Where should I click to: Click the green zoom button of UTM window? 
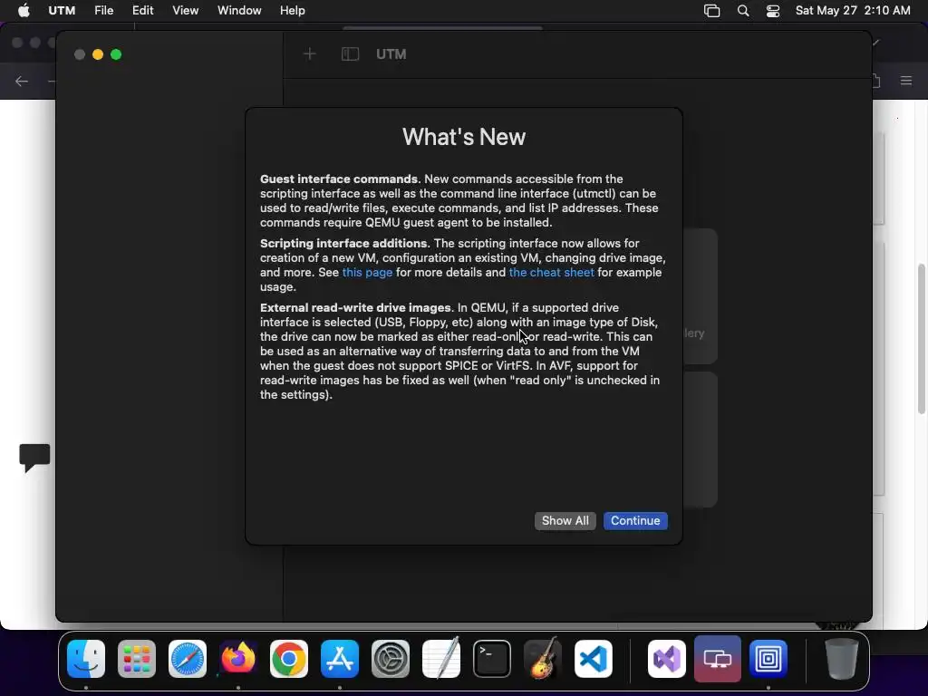pos(116,54)
